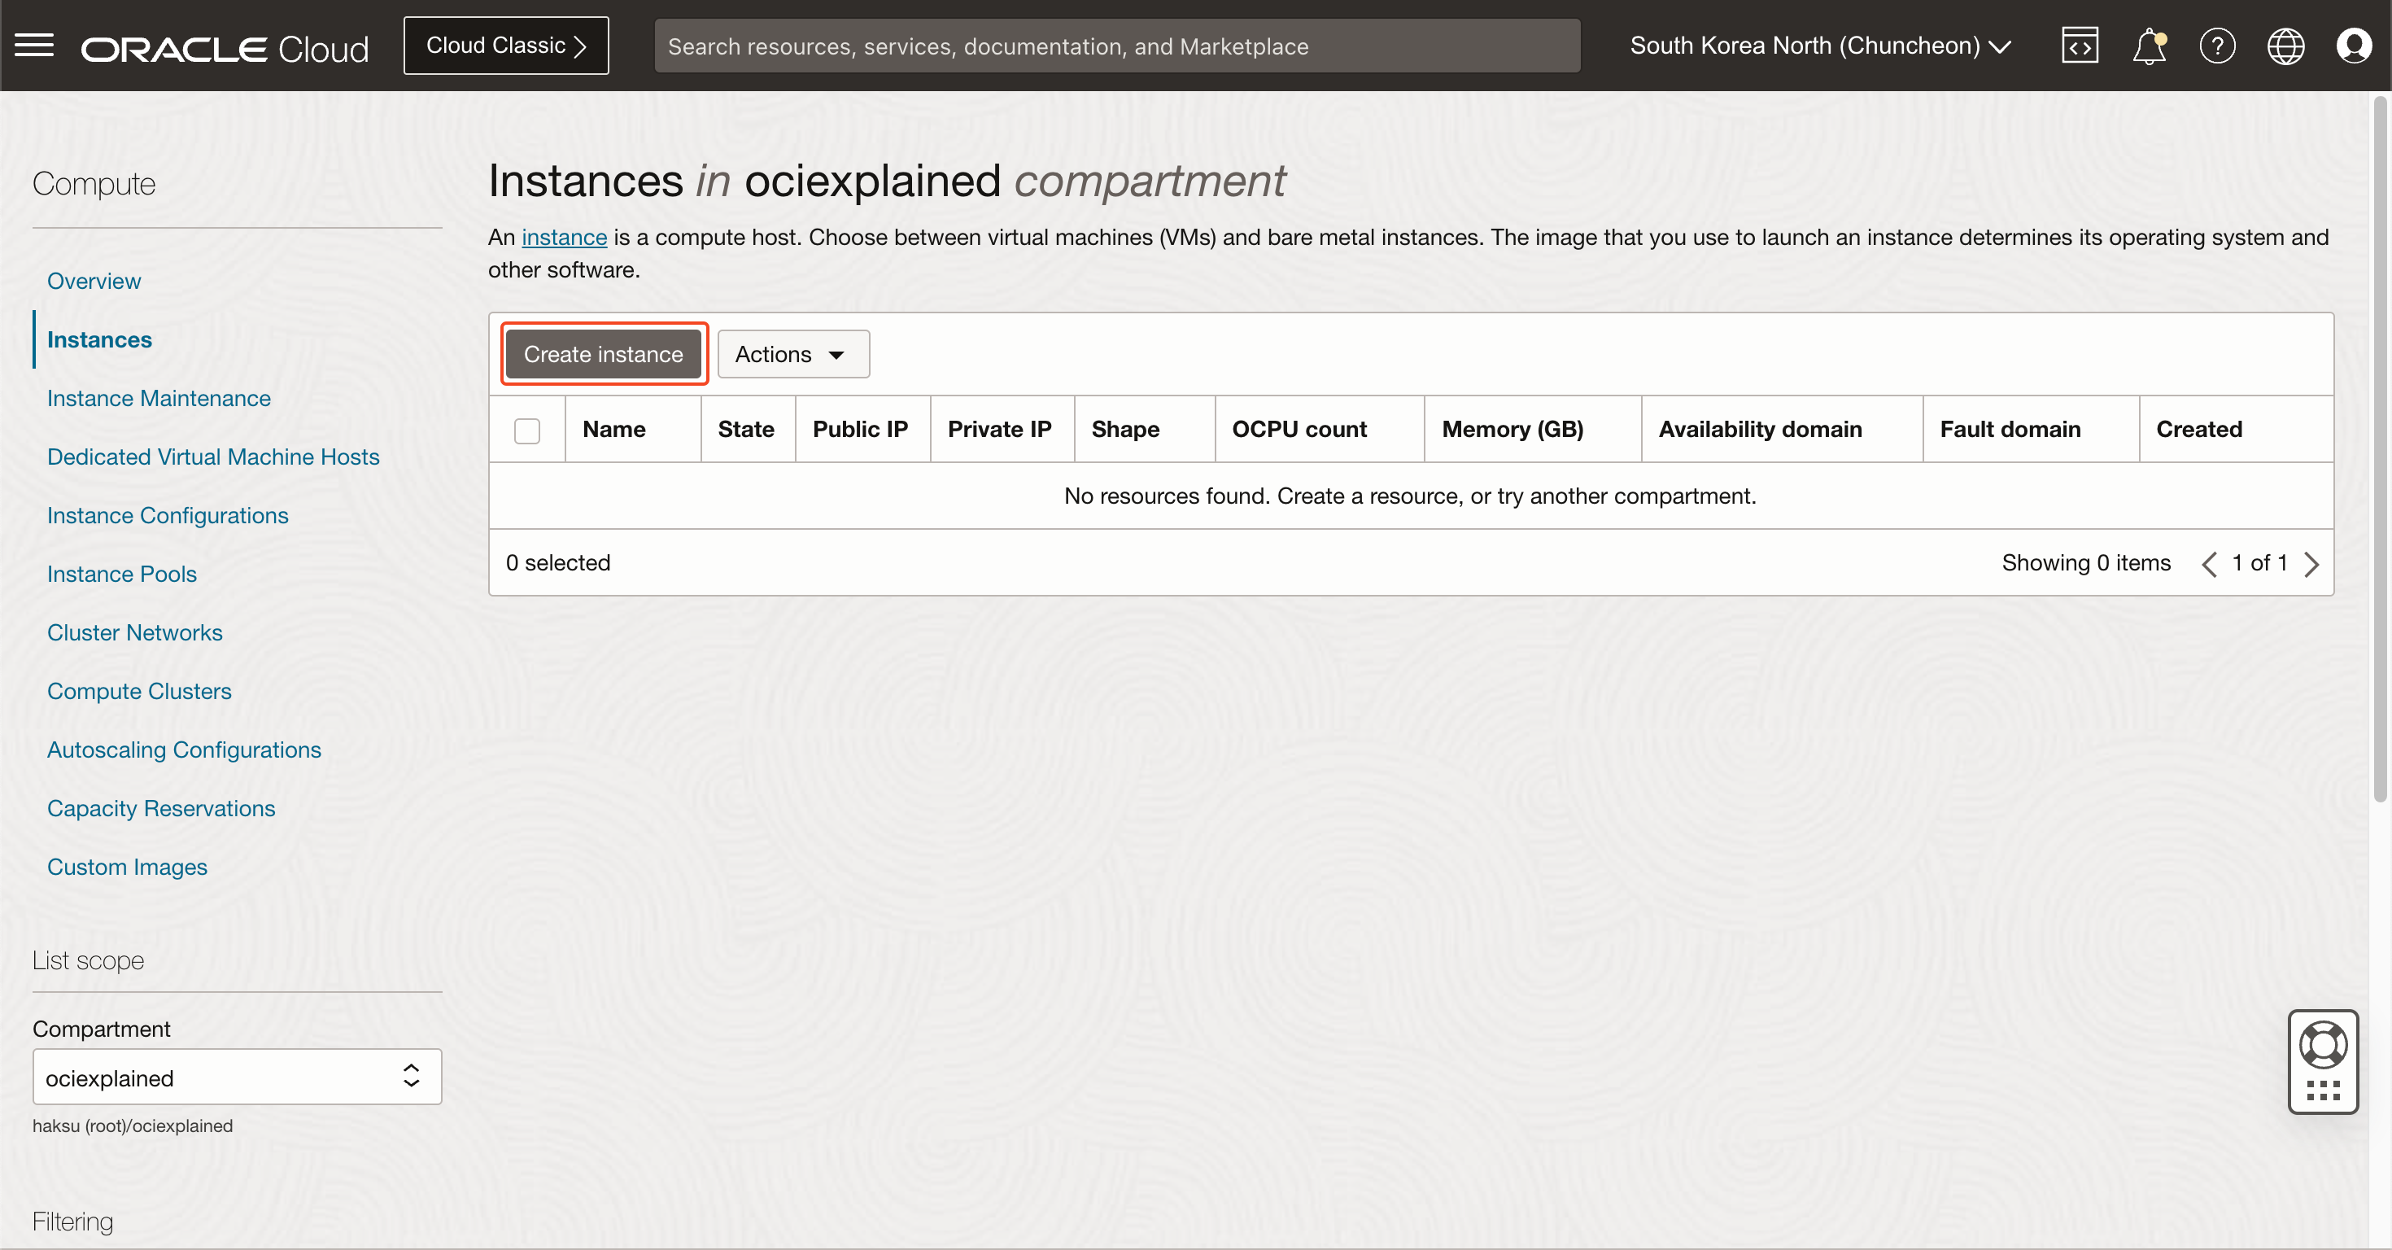This screenshot has height=1250, width=2392.
Task: Open the help question mark menu
Action: [x=2217, y=46]
